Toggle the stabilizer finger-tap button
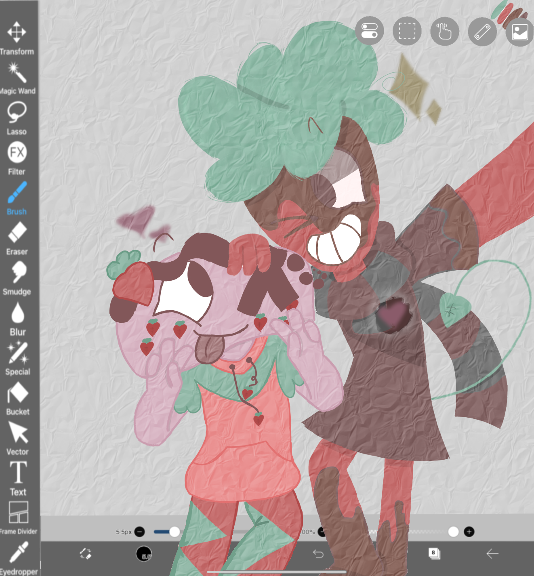534x576 pixels. (444, 31)
